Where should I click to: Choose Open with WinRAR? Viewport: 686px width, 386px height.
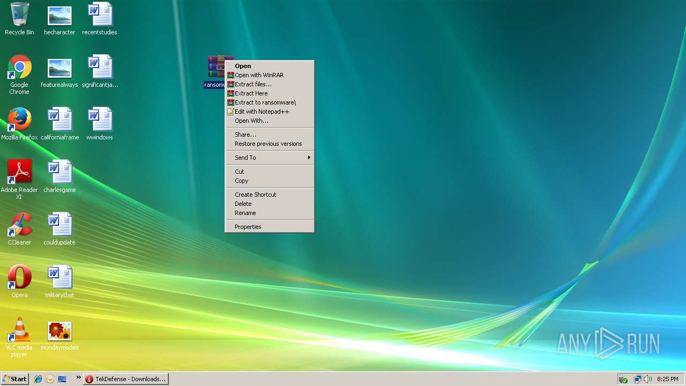[x=269, y=75]
